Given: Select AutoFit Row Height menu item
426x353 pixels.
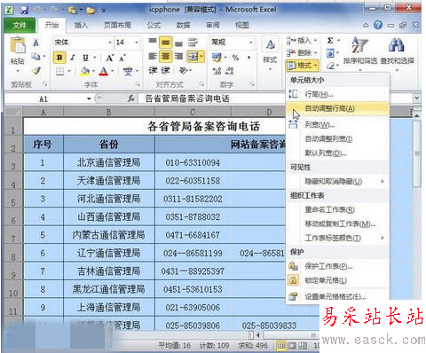Looking at the screenshot, I should tap(337, 108).
